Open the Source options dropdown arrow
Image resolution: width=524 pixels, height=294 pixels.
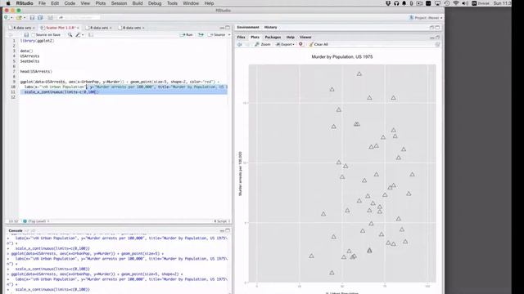229,34
